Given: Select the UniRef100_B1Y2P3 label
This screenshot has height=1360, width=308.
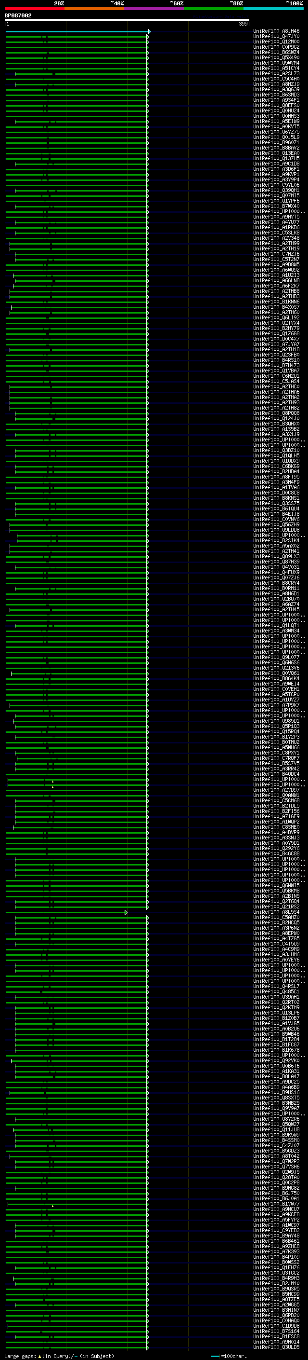Looking at the screenshot, I should tap(276, 737).
